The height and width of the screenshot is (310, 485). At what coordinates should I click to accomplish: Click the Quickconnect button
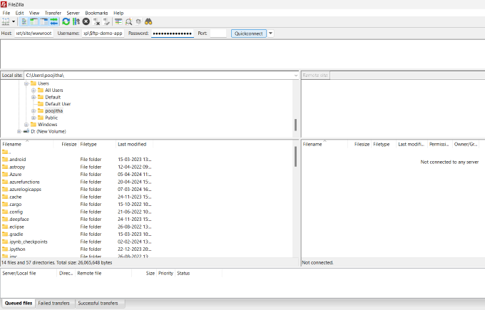coord(248,33)
